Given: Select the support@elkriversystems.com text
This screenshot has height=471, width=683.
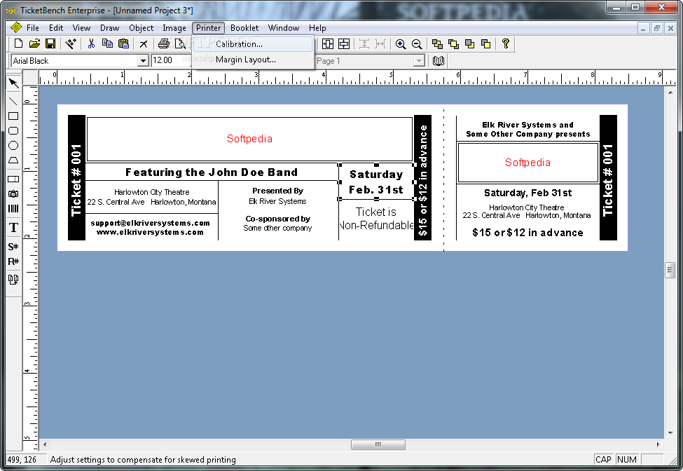Looking at the screenshot, I should click(151, 223).
